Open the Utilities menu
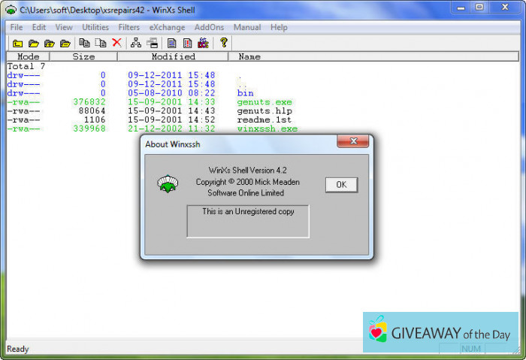This screenshot has height=360, width=526. point(95,27)
